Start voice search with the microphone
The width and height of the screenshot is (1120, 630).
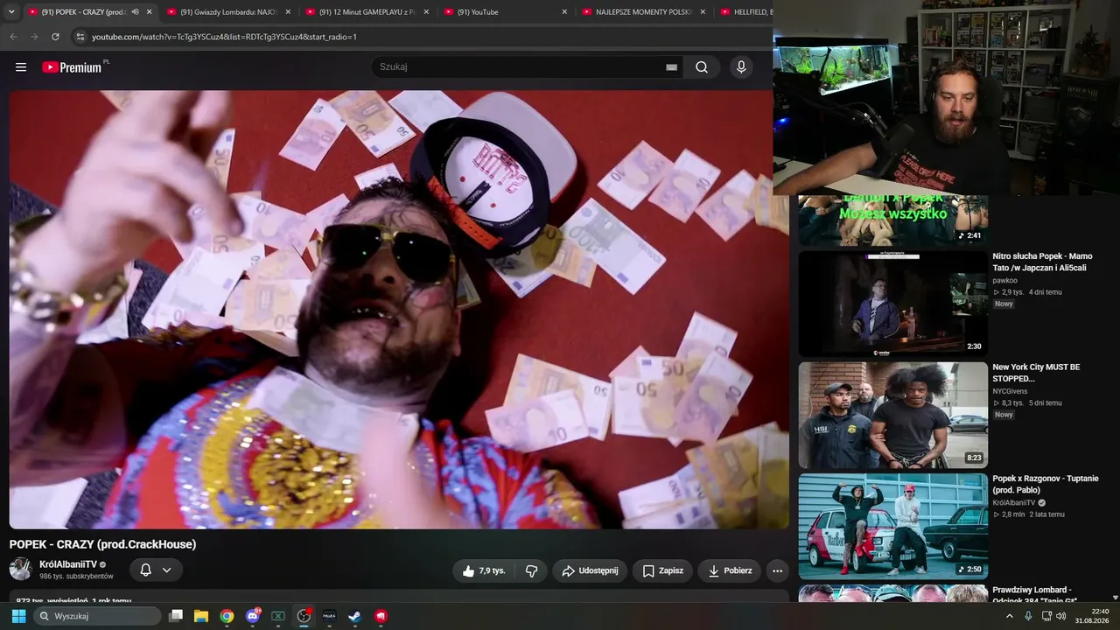(741, 67)
